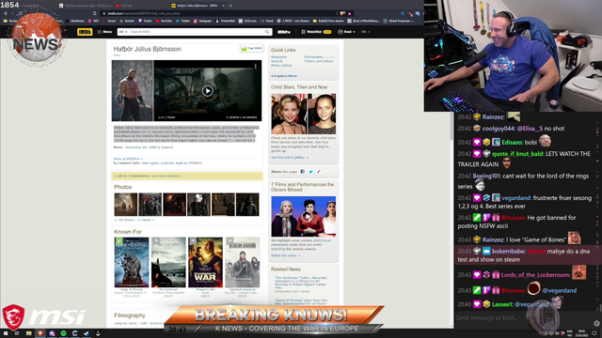This screenshot has width=602, height=338.
Task: Toggle Watchlist button in IMDb header
Action: click(x=316, y=32)
